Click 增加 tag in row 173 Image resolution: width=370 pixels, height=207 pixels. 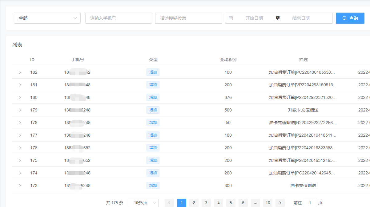coord(153,186)
